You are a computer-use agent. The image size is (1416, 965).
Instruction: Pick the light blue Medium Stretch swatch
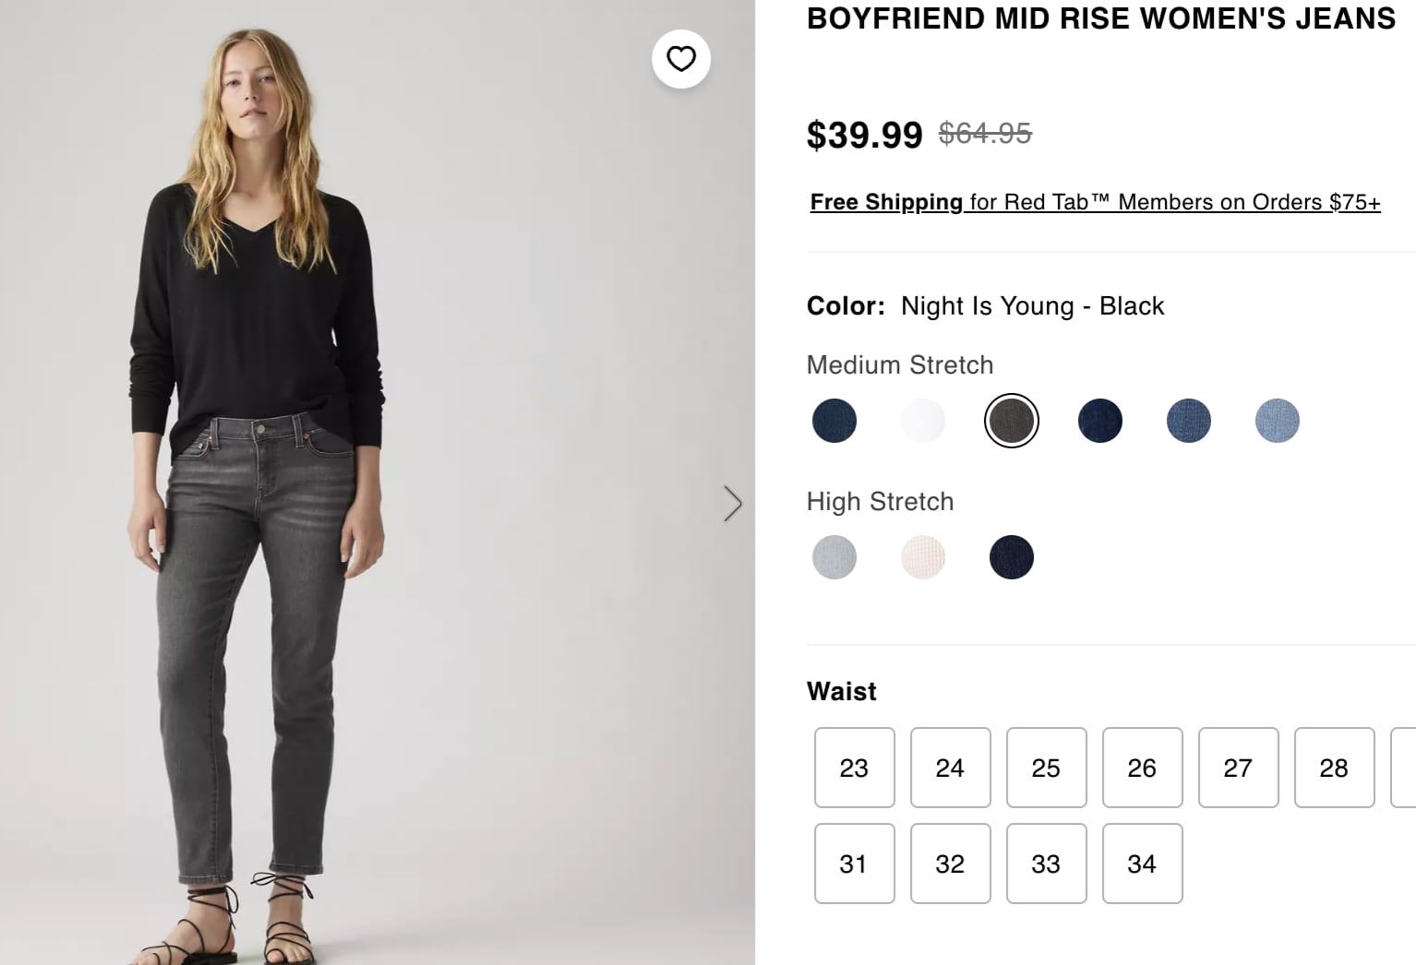pos(1278,421)
